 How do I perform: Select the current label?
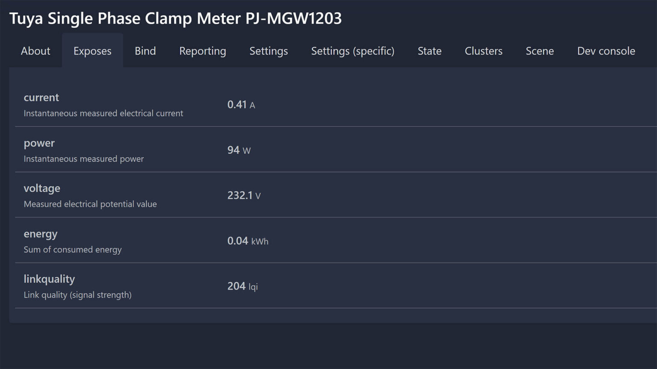(41, 97)
